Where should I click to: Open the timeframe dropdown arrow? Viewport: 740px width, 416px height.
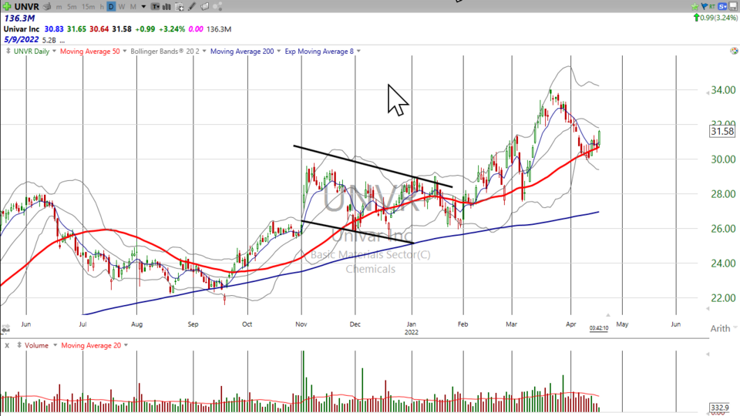(x=143, y=6)
